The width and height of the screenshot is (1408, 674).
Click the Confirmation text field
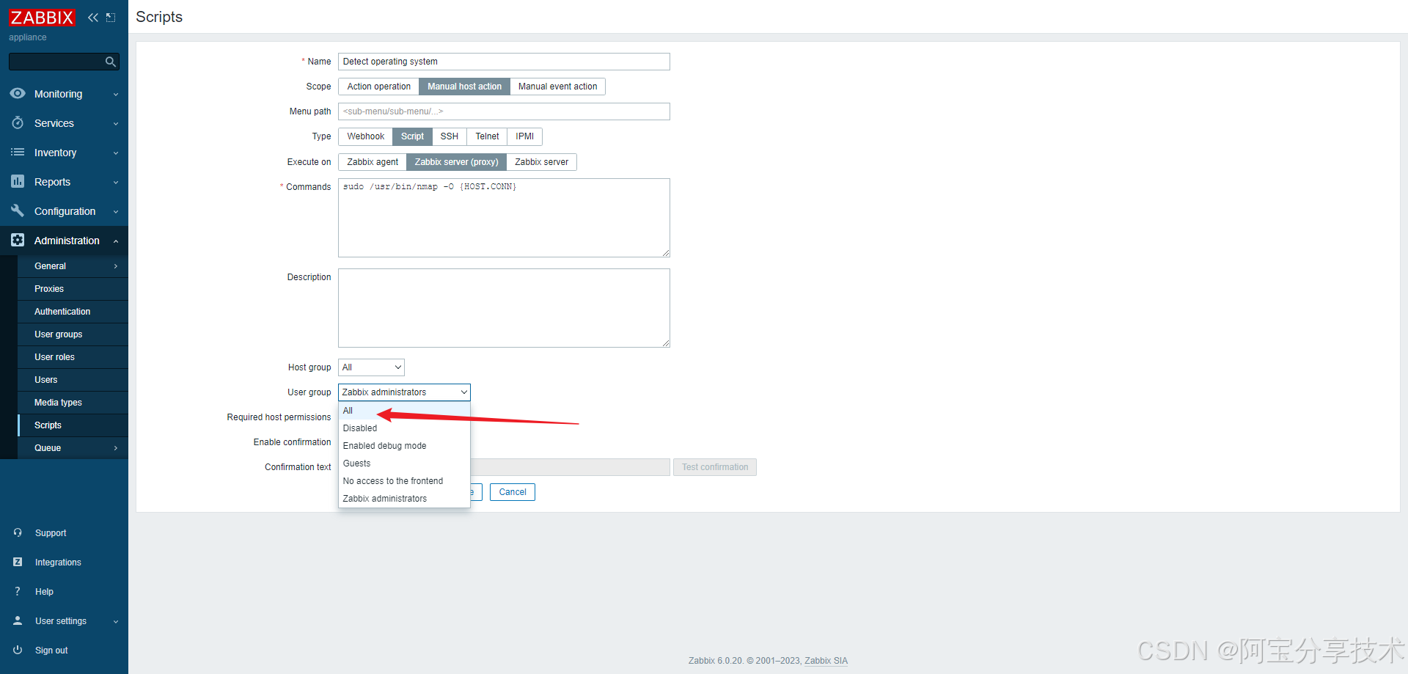571,467
